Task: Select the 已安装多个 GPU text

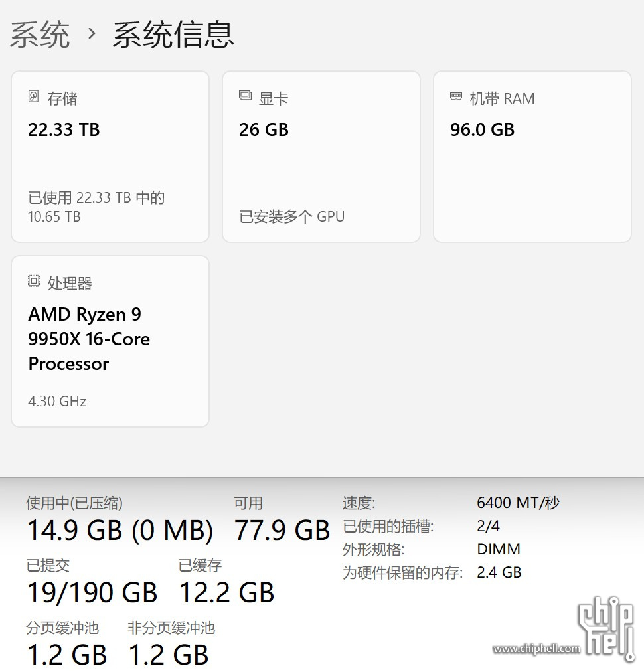Action: pyautogui.click(x=292, y=217)
